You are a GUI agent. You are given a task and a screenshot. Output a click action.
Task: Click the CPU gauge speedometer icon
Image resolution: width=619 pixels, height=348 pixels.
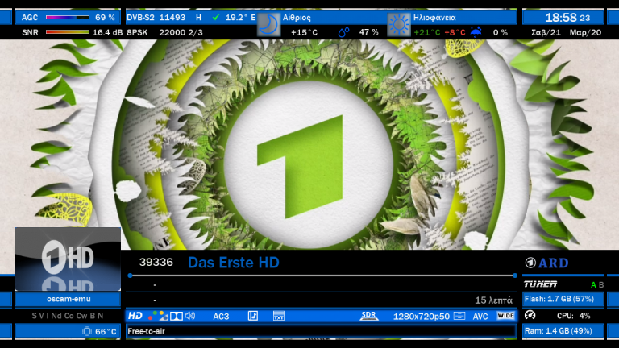530,315
